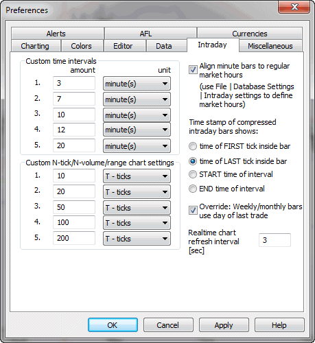Switch to the Charting tab
Viewport: 315px width, 343px height.
coord(36,46)
